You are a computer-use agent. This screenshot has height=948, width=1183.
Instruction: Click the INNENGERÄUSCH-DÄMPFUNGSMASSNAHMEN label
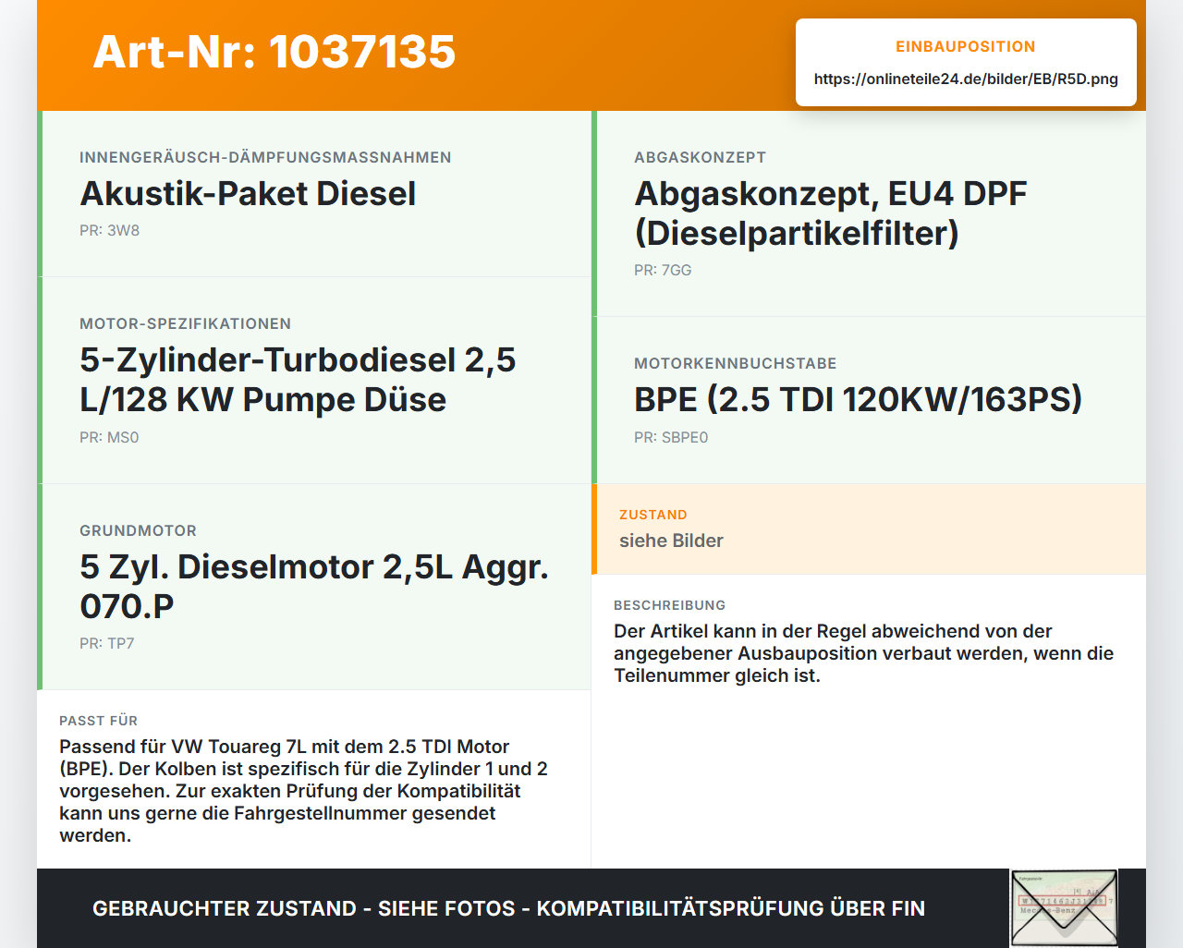click(x=265, y=157)
